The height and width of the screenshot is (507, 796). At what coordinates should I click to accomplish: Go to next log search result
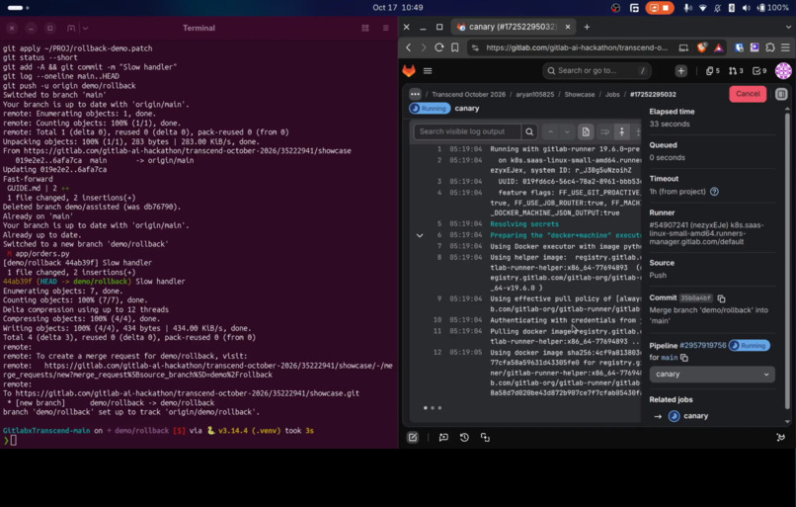coord(567,132)
